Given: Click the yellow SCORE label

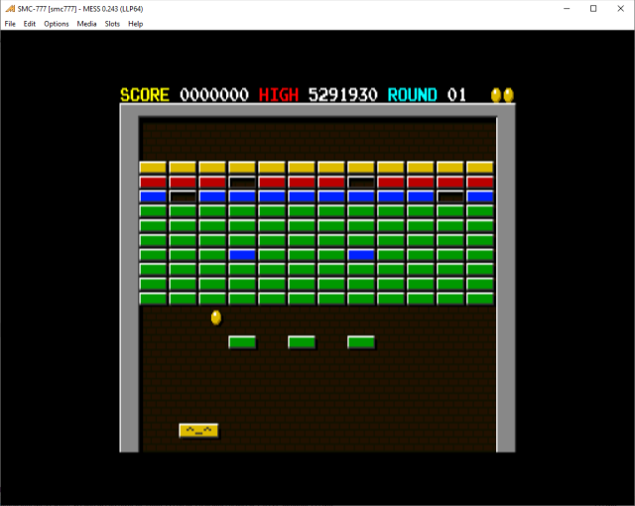Looking at the screenshot, I should 145,95.
